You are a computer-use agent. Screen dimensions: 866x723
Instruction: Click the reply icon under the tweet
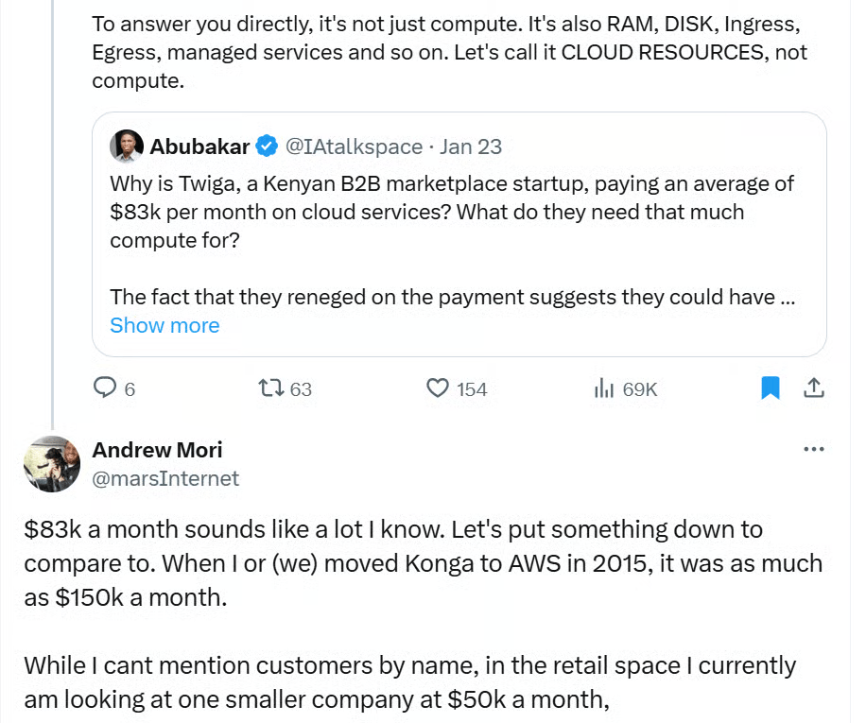click(104, 388)
